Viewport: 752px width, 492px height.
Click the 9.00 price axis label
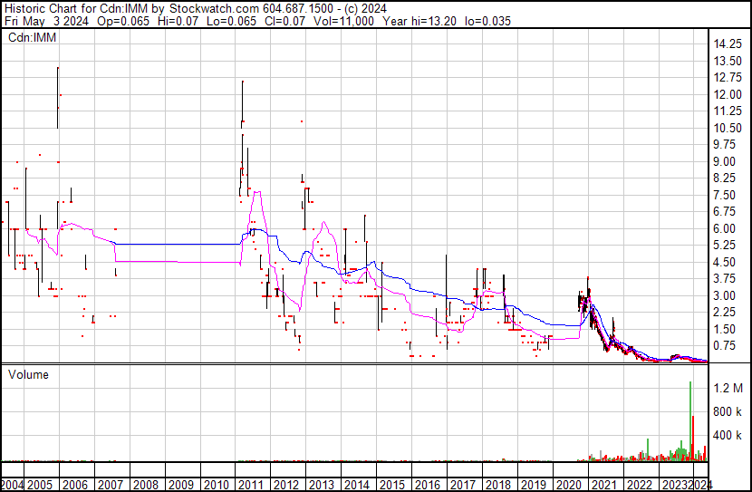point(725,162)
